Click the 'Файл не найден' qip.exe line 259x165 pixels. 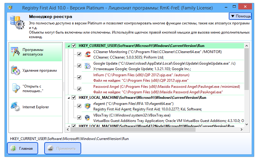point(141,81)
